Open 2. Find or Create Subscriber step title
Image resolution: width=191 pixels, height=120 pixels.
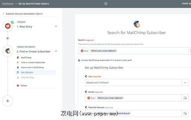[x=34, y=51]
